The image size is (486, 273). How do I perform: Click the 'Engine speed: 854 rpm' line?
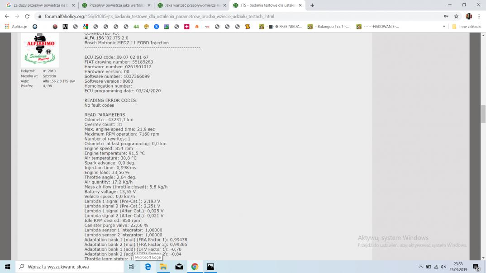coord(109,149)
